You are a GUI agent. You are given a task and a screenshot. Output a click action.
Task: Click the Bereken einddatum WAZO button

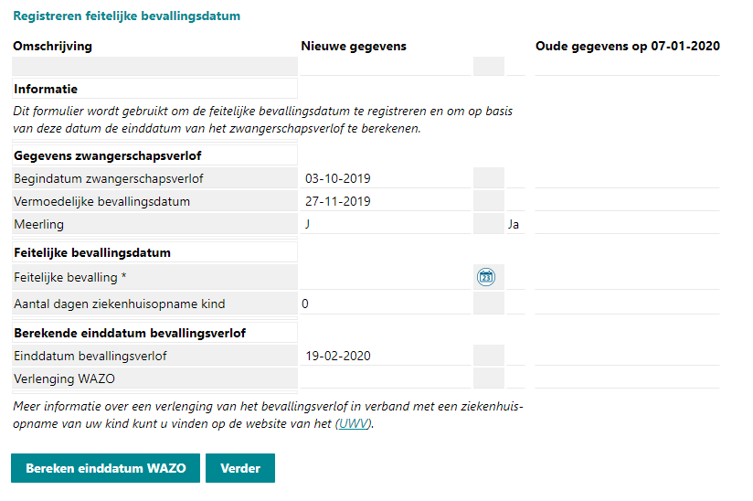(106, 468)
